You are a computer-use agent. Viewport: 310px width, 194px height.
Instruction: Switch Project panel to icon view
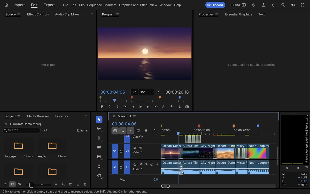12,184
